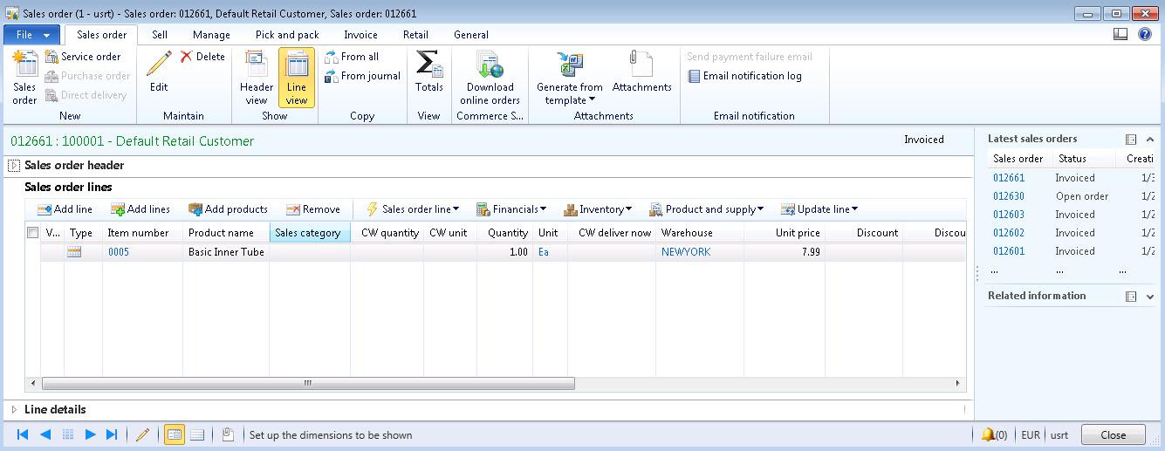Go to next record

(90, 434)
